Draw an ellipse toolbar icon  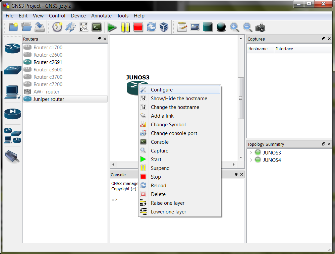[x=221, y=27]
